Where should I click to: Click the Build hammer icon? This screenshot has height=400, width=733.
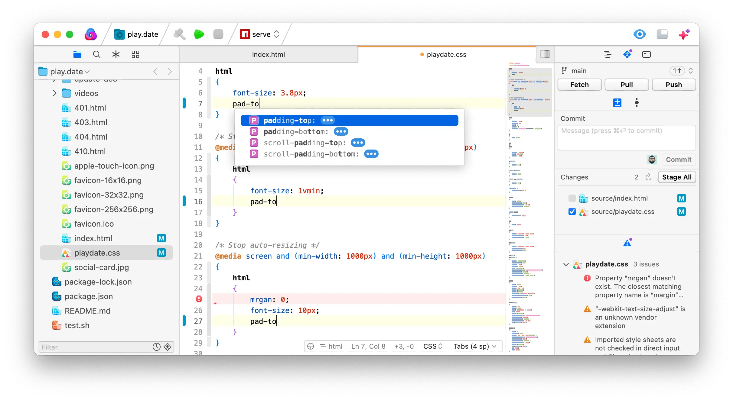pyautogui.click(x=180, y=34)
